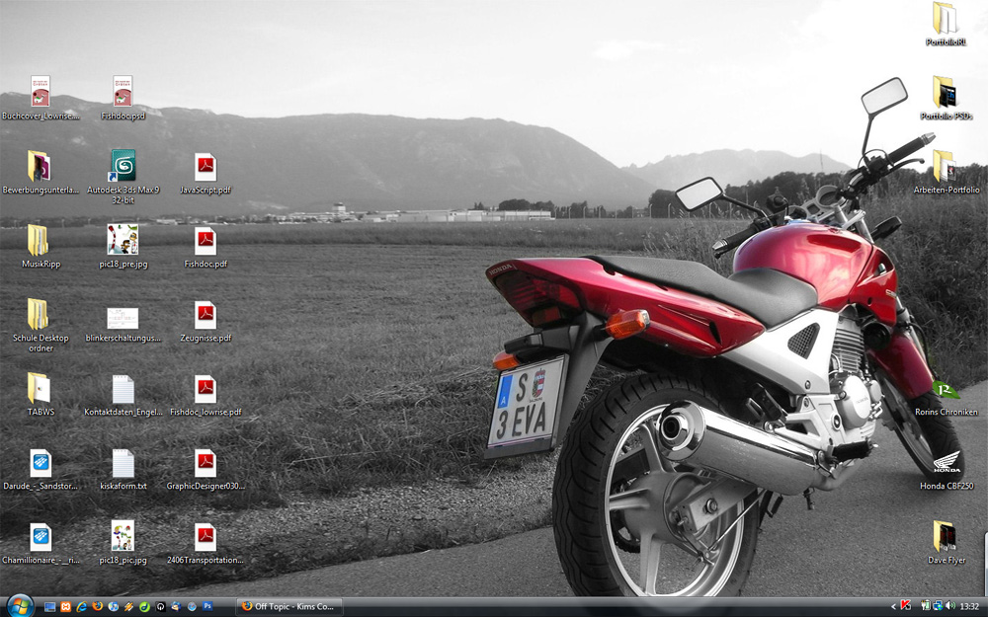Click the volume speaker tray icon
The height and width of the screenshot is (617, 988).
949,606
